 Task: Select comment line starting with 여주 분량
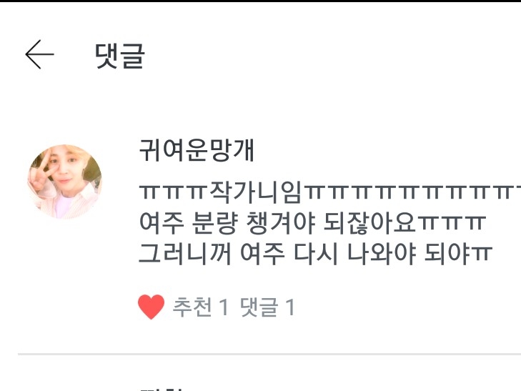point(312,223)
